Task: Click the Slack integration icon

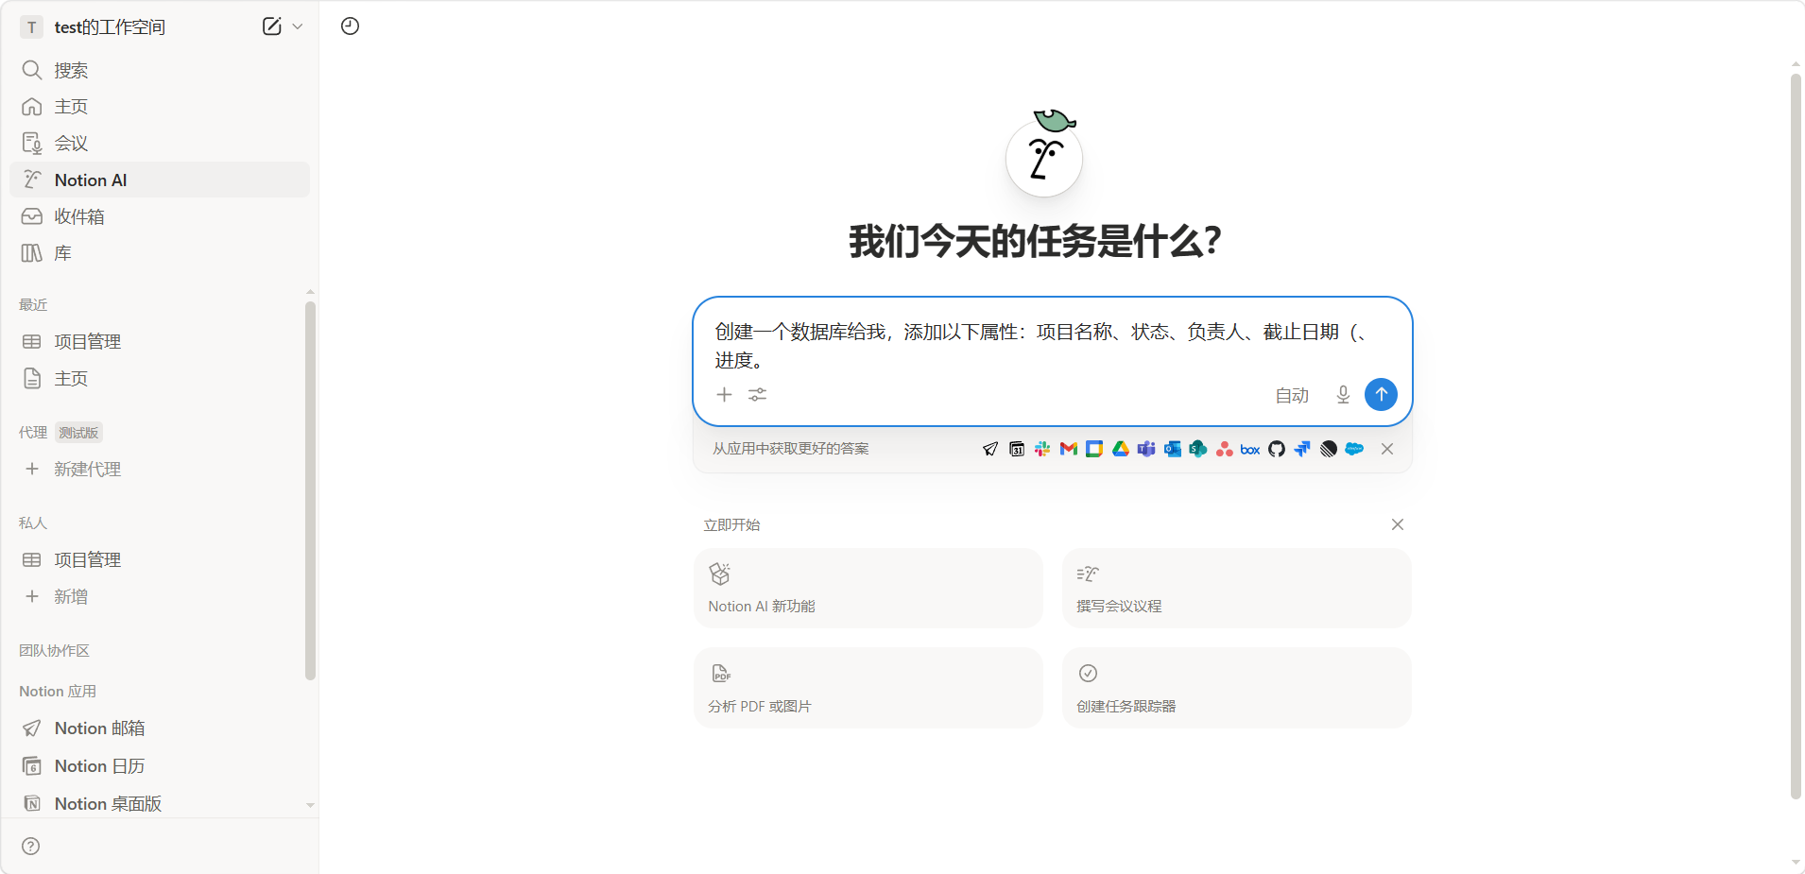Action: tap(1042, 449)
